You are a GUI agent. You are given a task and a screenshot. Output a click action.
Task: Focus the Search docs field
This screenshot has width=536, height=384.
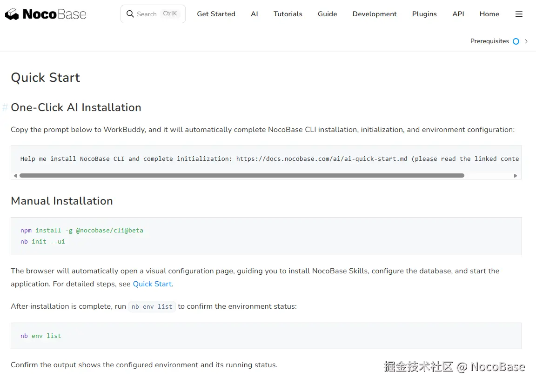(x=153, y=14)
